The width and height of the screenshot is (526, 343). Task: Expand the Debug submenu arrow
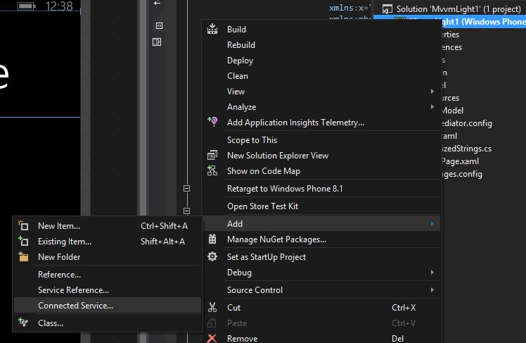[x=432, y=272]
